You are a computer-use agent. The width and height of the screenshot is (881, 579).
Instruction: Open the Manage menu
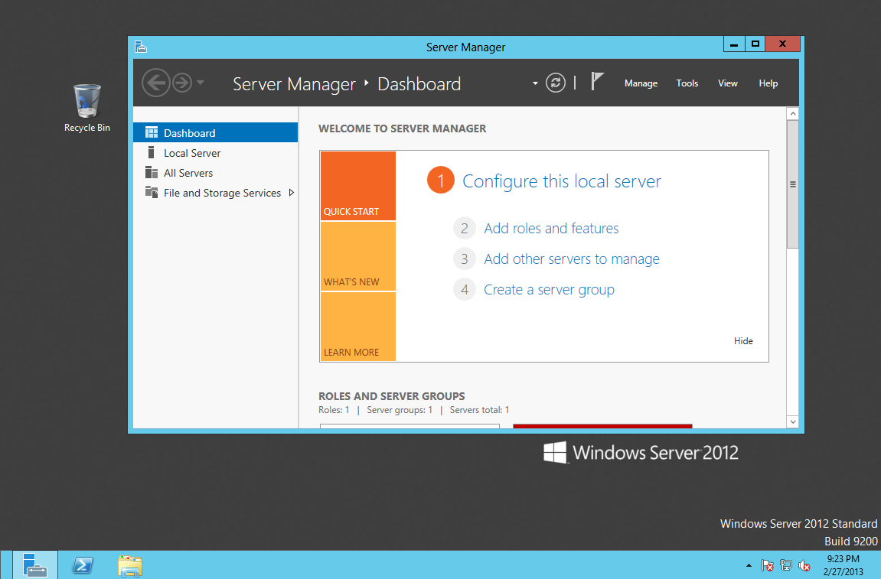tap(641, 83)
